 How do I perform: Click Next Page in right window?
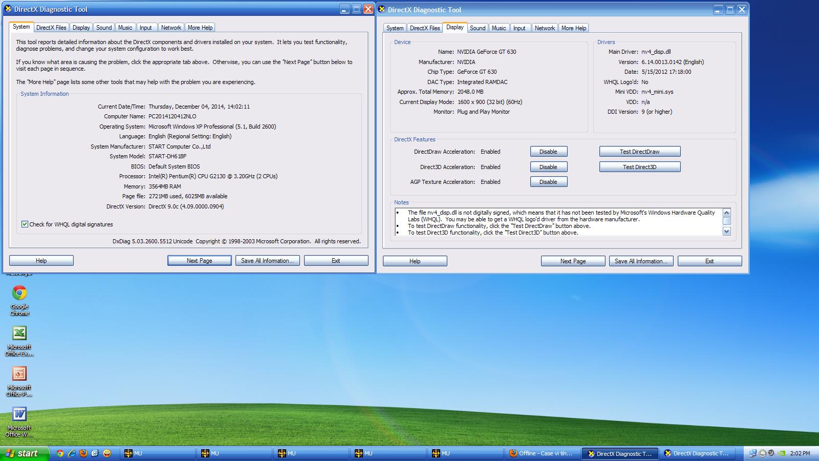pyautogui.click(x=573, y=261)
